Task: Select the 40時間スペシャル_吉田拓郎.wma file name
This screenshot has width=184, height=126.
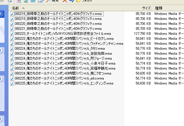Action: point(63,53)
